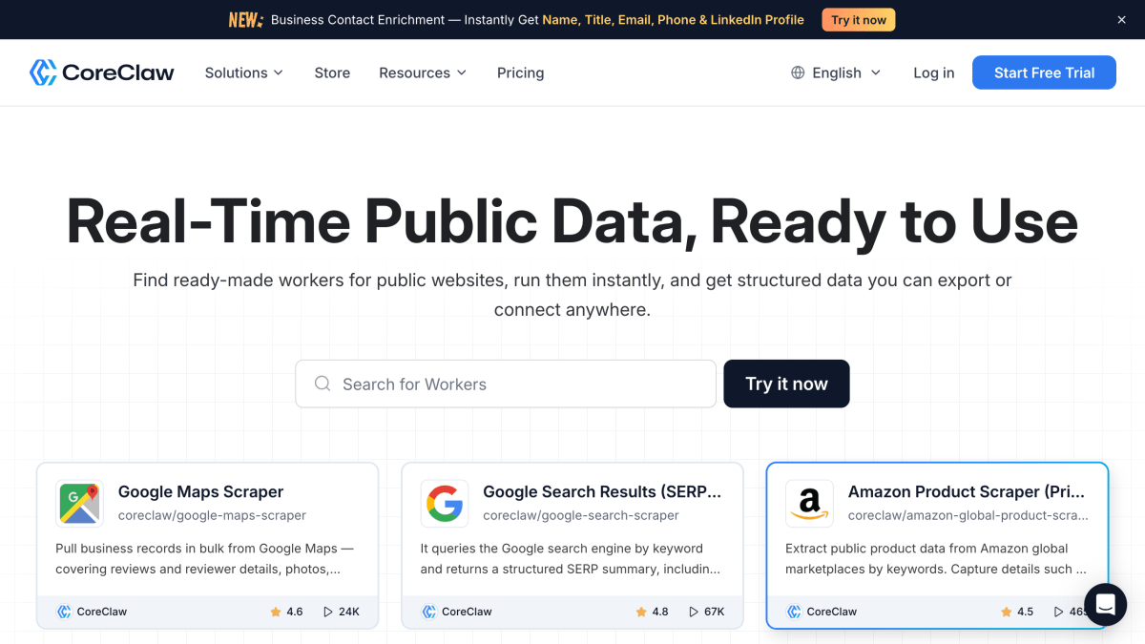Click the NEW: label in the banner
This screenshot has height=644, width=1145.
point(246,19)
